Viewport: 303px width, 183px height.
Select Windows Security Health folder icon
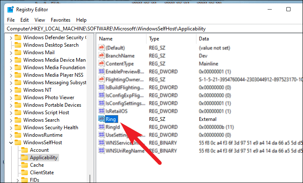18,128
